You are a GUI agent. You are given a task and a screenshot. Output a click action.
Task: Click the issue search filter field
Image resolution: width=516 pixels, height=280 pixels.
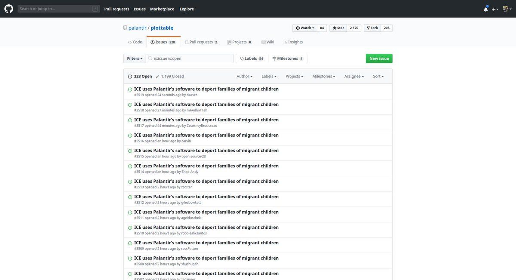191,58
